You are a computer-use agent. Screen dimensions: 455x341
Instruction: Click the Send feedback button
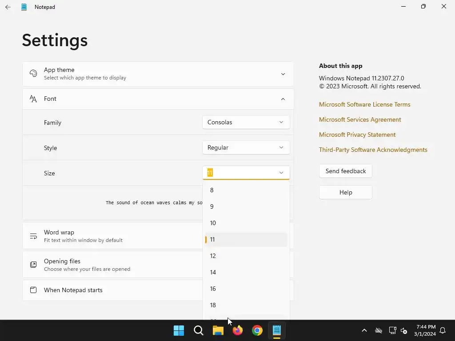tap(346, 171)
